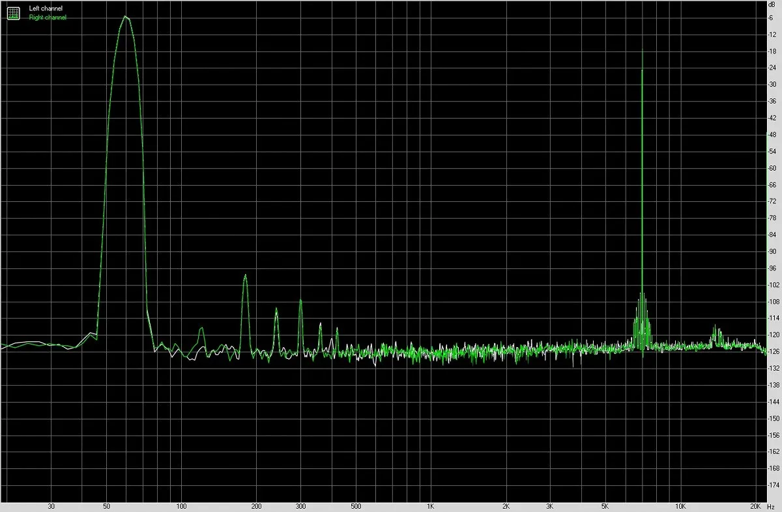This screenshot has height=512, width=782.
Task: Click the top of the 60 Hz peak
Action: pyautogui.click(x=126, y=17)
